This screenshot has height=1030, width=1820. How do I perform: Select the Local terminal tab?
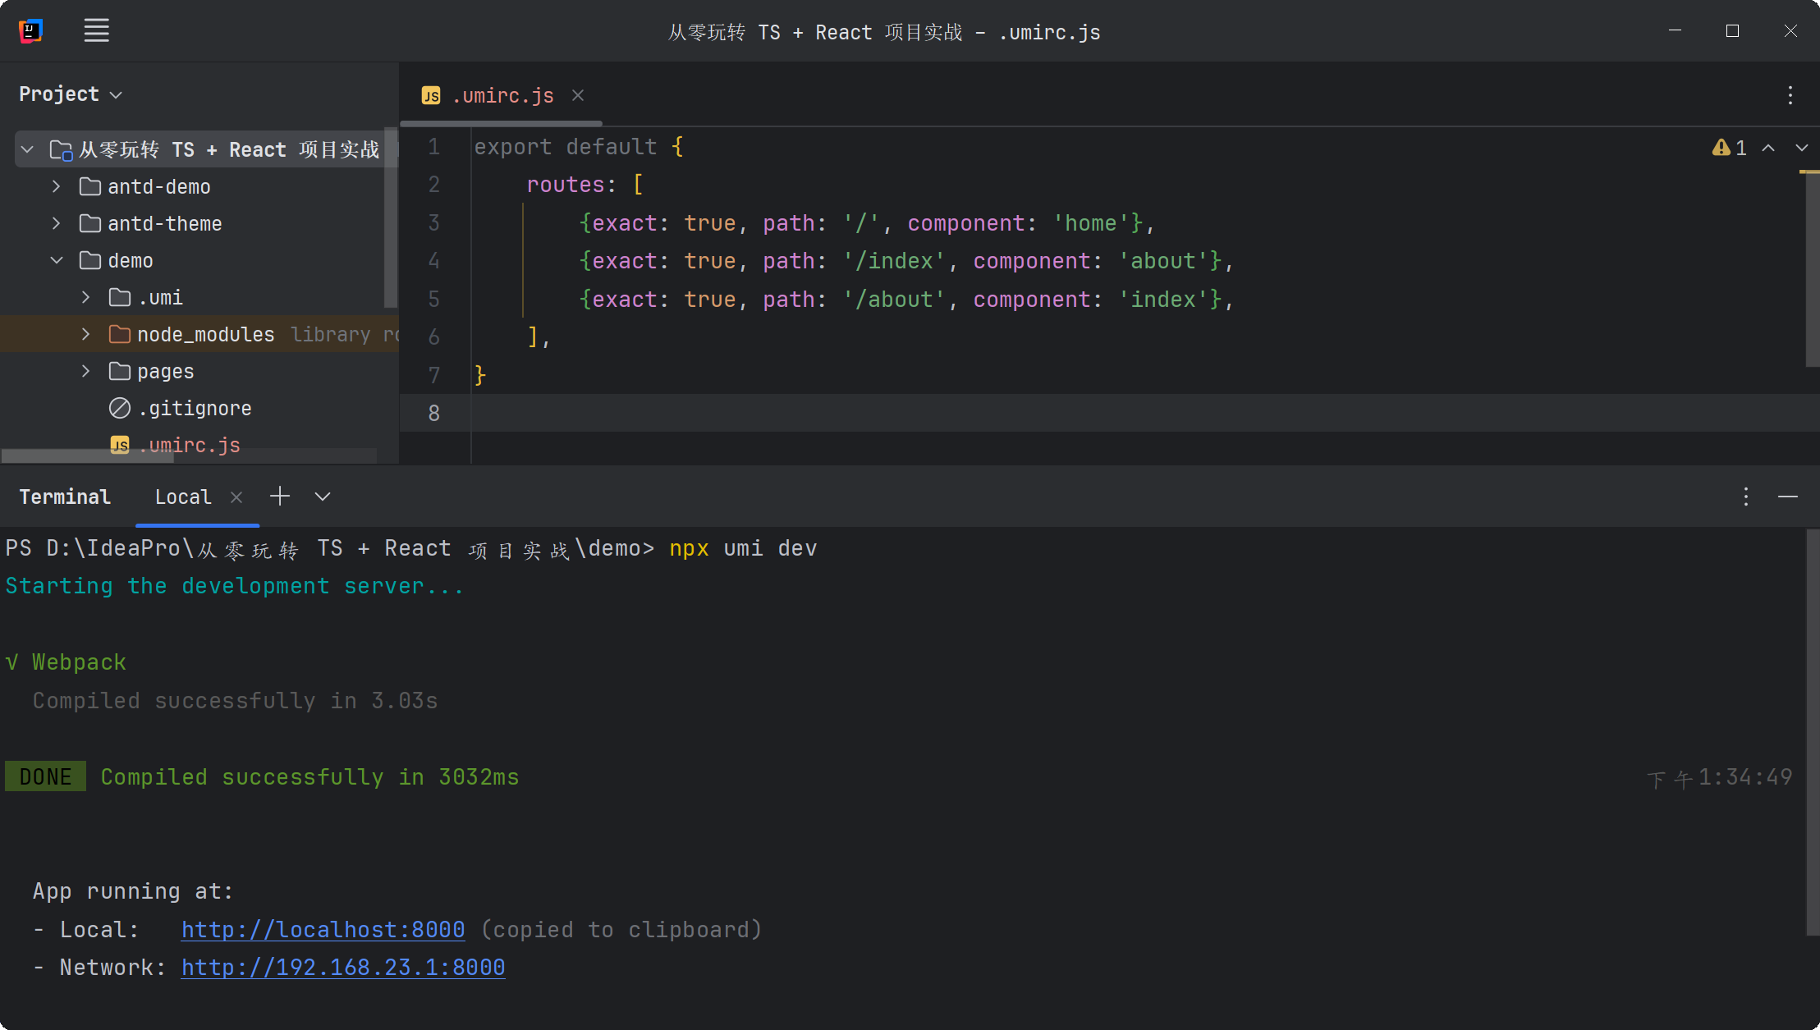(x=183, y=497)
